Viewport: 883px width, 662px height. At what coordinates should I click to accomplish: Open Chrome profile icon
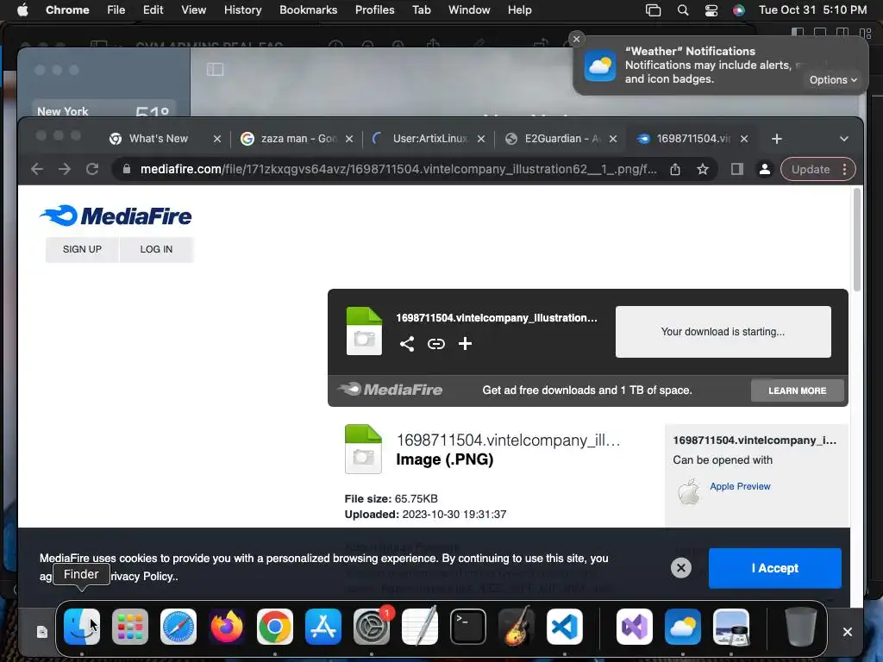(x=765, y=170)
